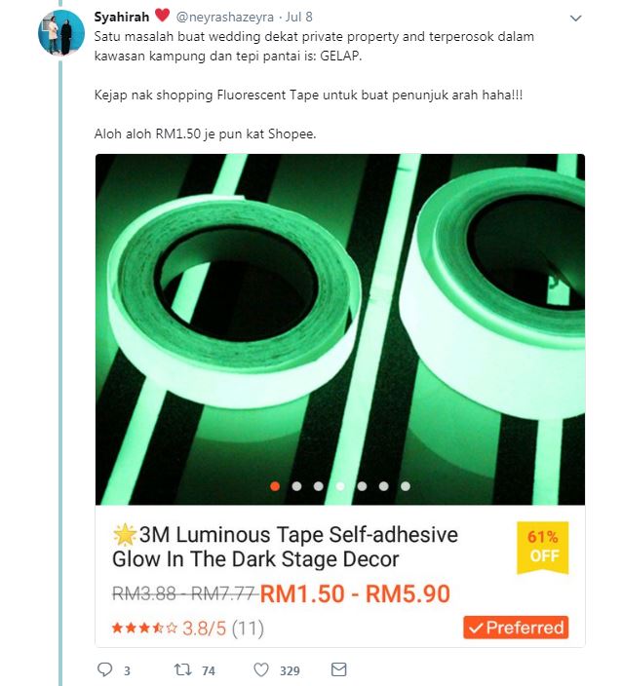The image size is (622, 686).
Task: Click the RM1.50 - RM5.90 price
Action: coord(355,593)
